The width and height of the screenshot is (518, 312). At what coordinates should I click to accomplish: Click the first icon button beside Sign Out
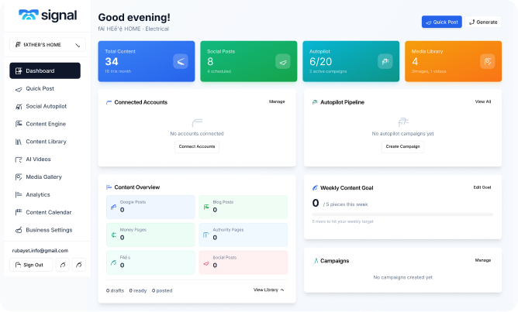pyautogui.click(x=63, y=265)
